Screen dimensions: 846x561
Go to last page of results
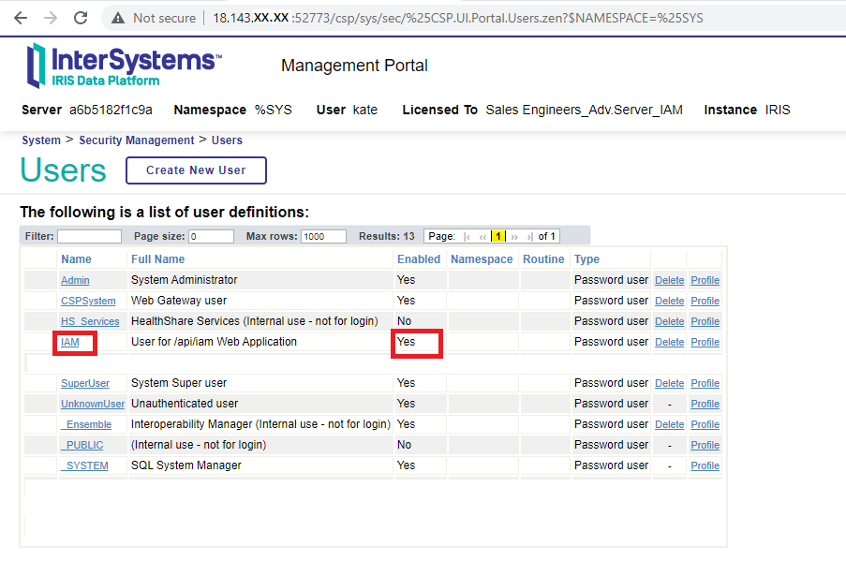pos(529,236)
